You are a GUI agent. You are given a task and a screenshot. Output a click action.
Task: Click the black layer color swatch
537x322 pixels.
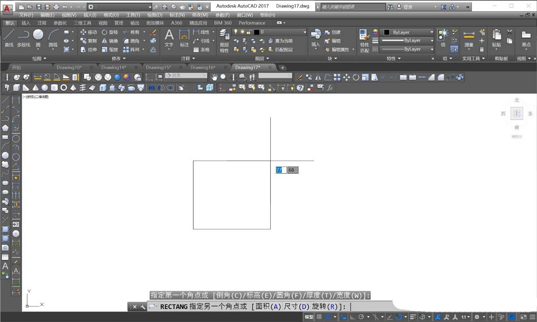pos(256,32)
